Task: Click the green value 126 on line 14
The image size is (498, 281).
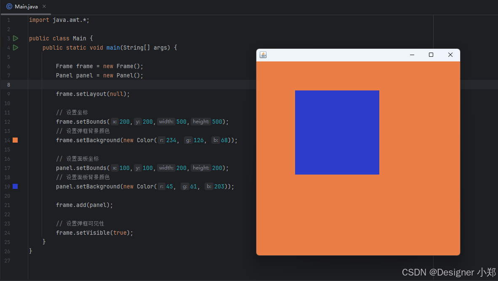Action: coord(199,140)
